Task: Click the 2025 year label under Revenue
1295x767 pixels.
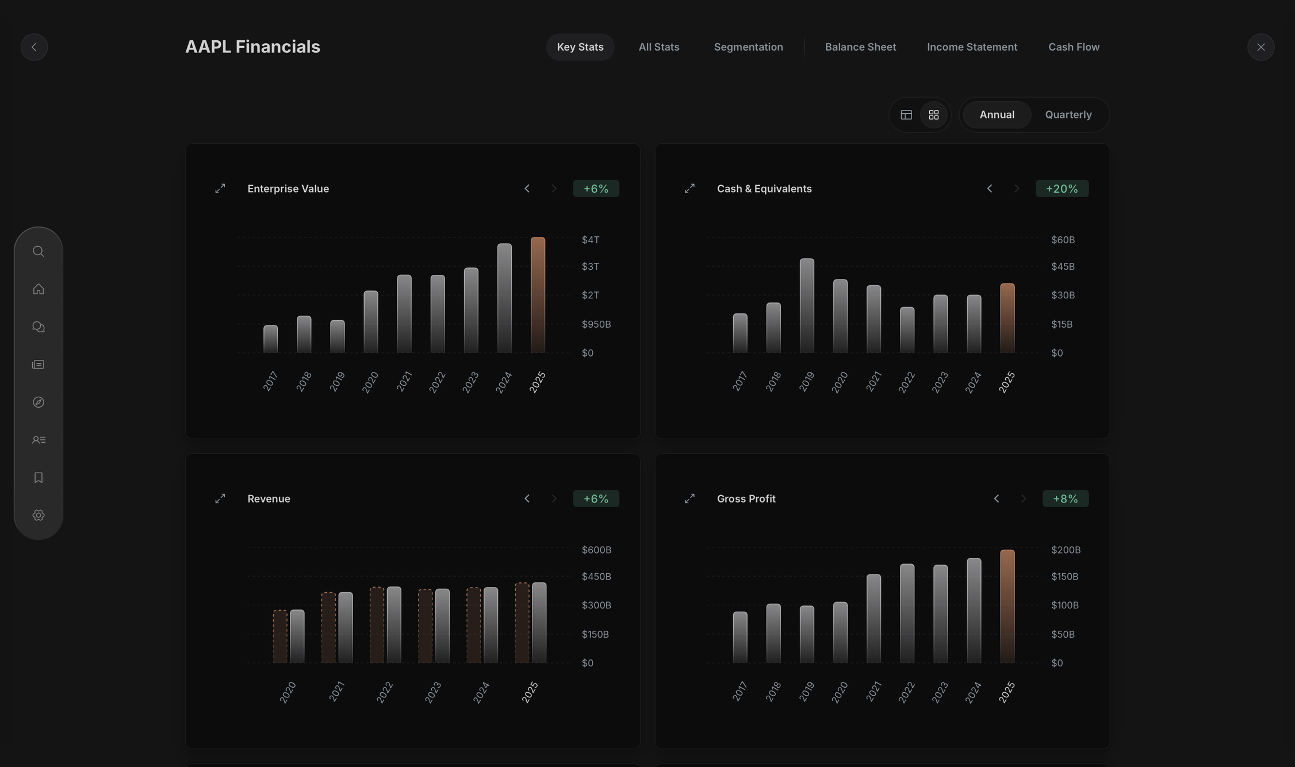Action: tap(530, 692)
